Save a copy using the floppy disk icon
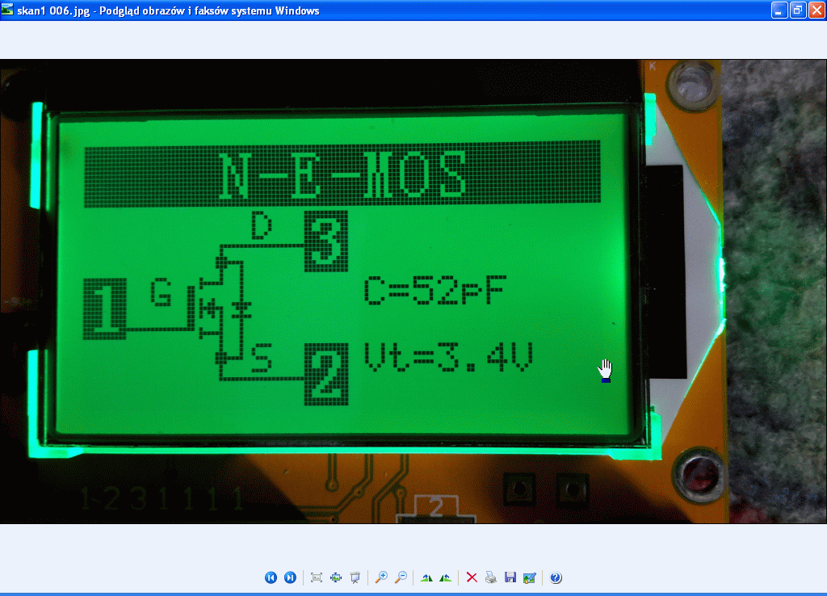Viewport: 827px width, 596px height. tap(510, 577)
